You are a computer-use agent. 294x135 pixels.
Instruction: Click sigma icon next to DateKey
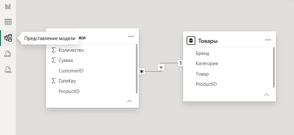pyautogui.click(x=54, y=81)
